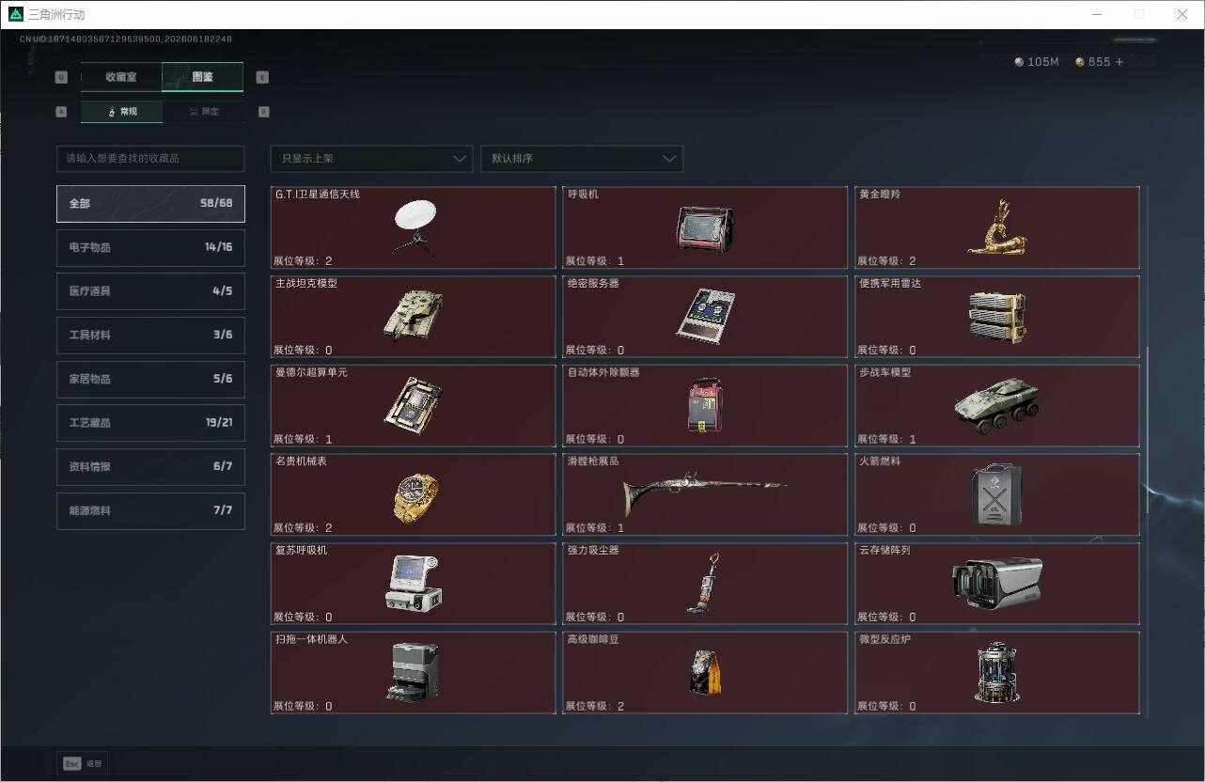The width and height of the screenshot is (1205, 782).
Task: Select the 微型反应炉 micro reactor
Action: tap(997, 673)
